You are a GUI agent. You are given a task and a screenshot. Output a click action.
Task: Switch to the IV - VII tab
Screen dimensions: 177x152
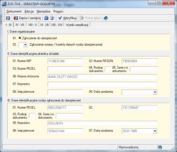pyautogui.click(x=20, y=25)
